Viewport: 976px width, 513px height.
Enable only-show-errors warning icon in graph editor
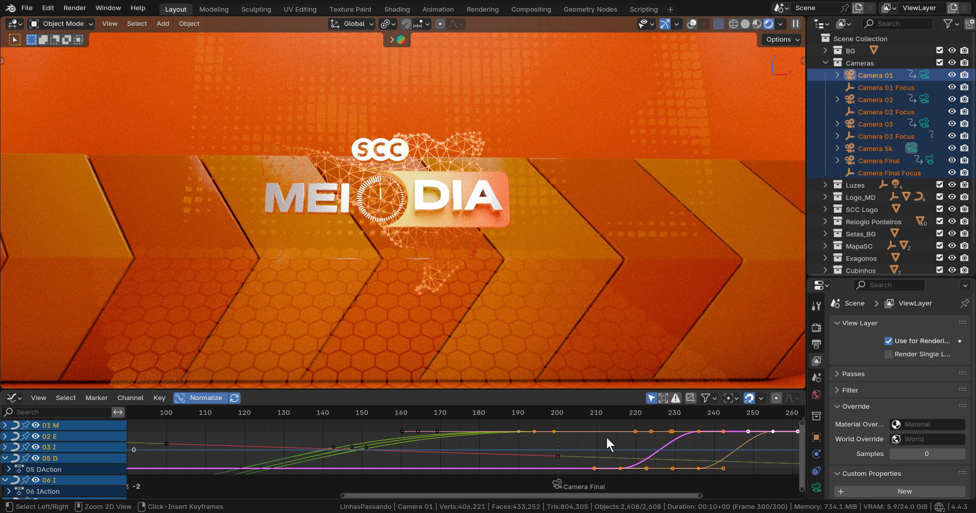pos(676,398)
